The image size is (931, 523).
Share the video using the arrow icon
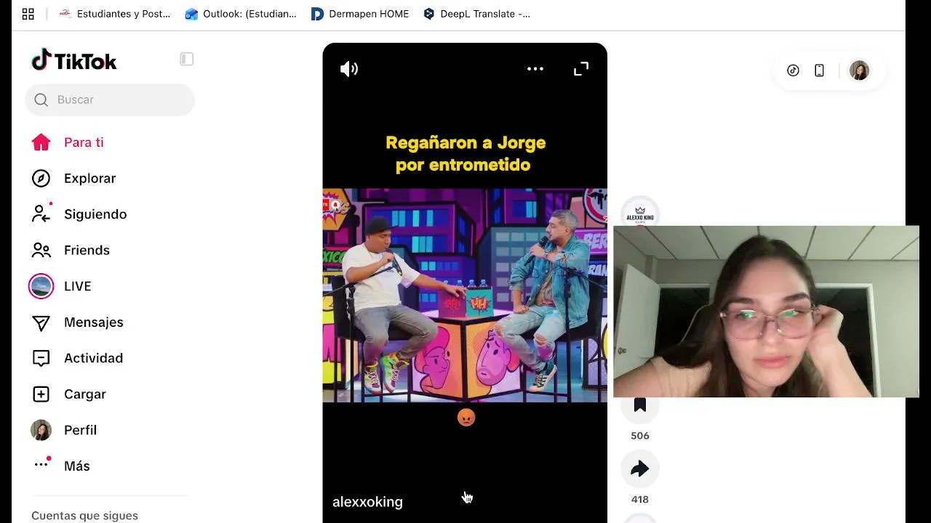click(640, 469)
